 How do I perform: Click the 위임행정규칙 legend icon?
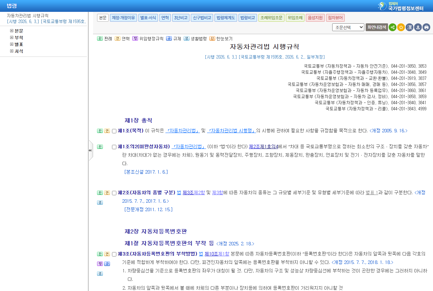coord(135,39)
